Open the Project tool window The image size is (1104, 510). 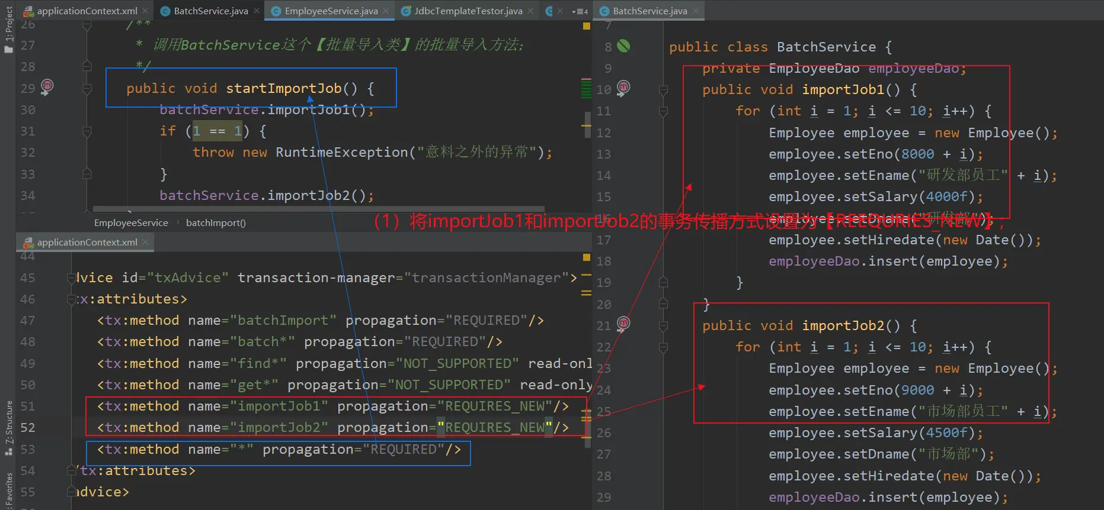[8, 30]
